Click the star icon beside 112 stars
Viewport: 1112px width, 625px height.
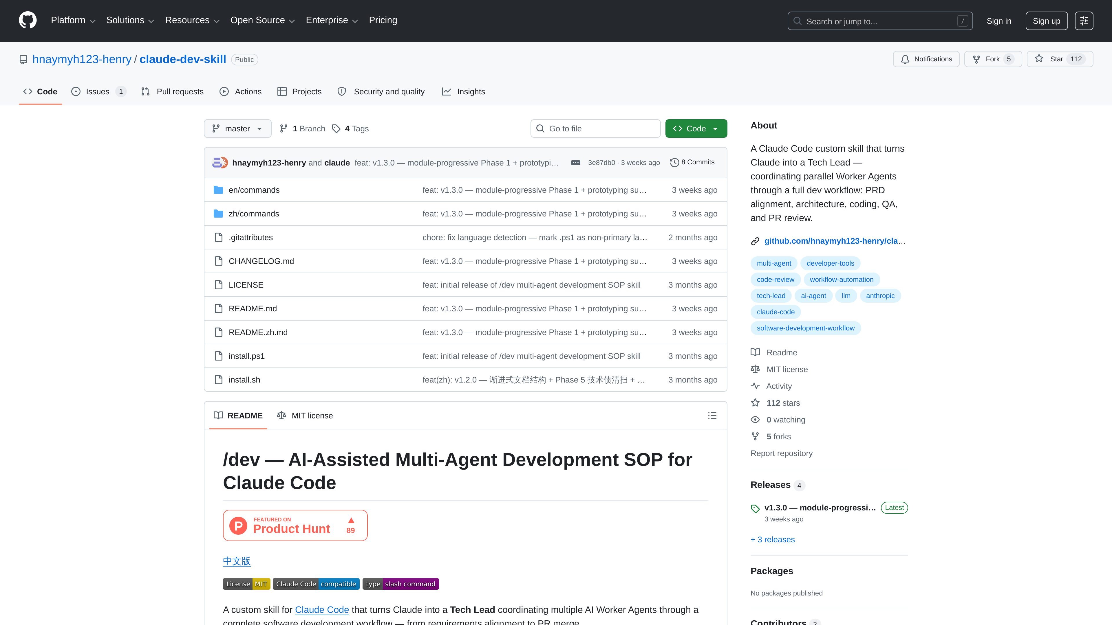coord(755,403)
